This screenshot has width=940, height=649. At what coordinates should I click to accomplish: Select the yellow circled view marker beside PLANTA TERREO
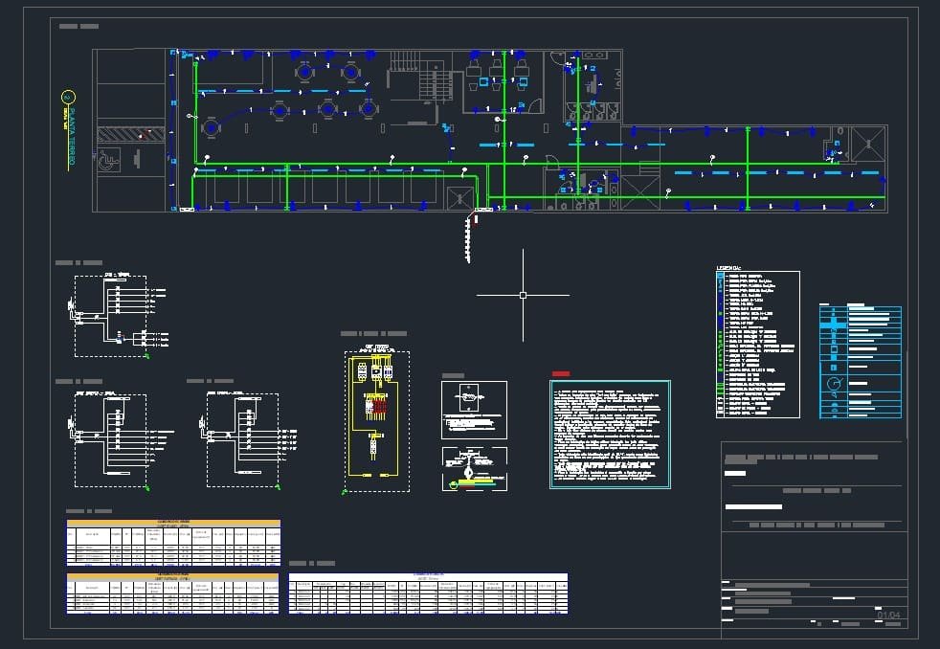pyautogui.click(x=68, y=97)
